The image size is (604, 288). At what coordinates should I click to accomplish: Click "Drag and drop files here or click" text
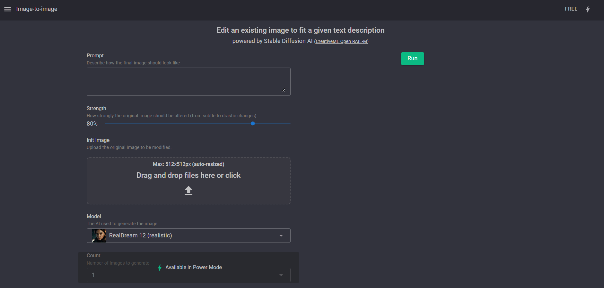click(x=188, y=176)
